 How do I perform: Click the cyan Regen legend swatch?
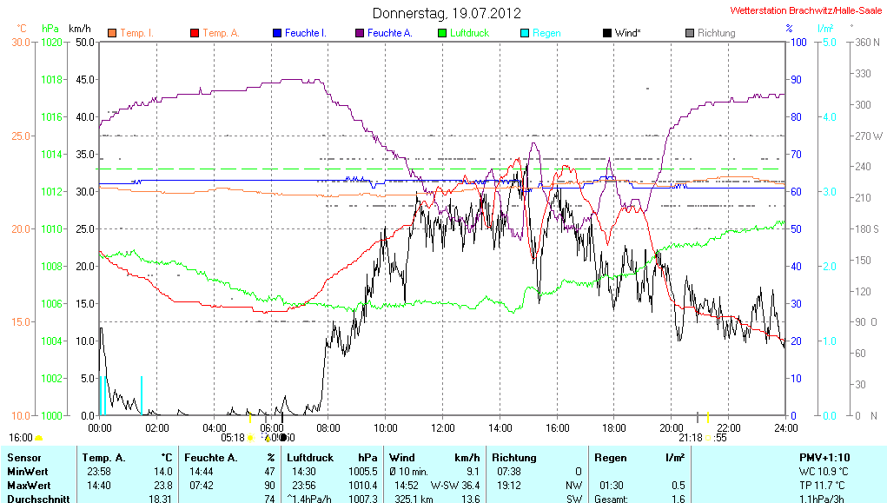pyautogui.click(x=524, y=33)
